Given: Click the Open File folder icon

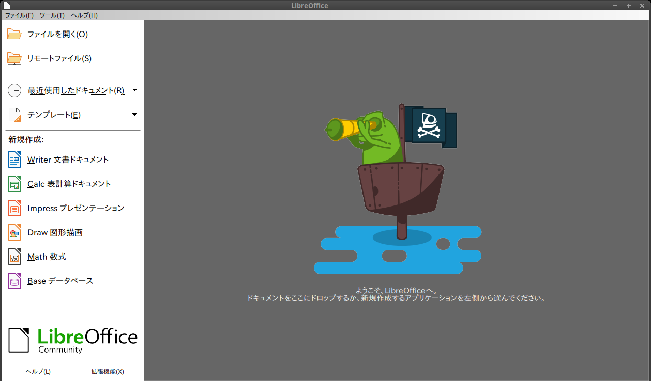Looking at the screenshot, I should point(14,35).
